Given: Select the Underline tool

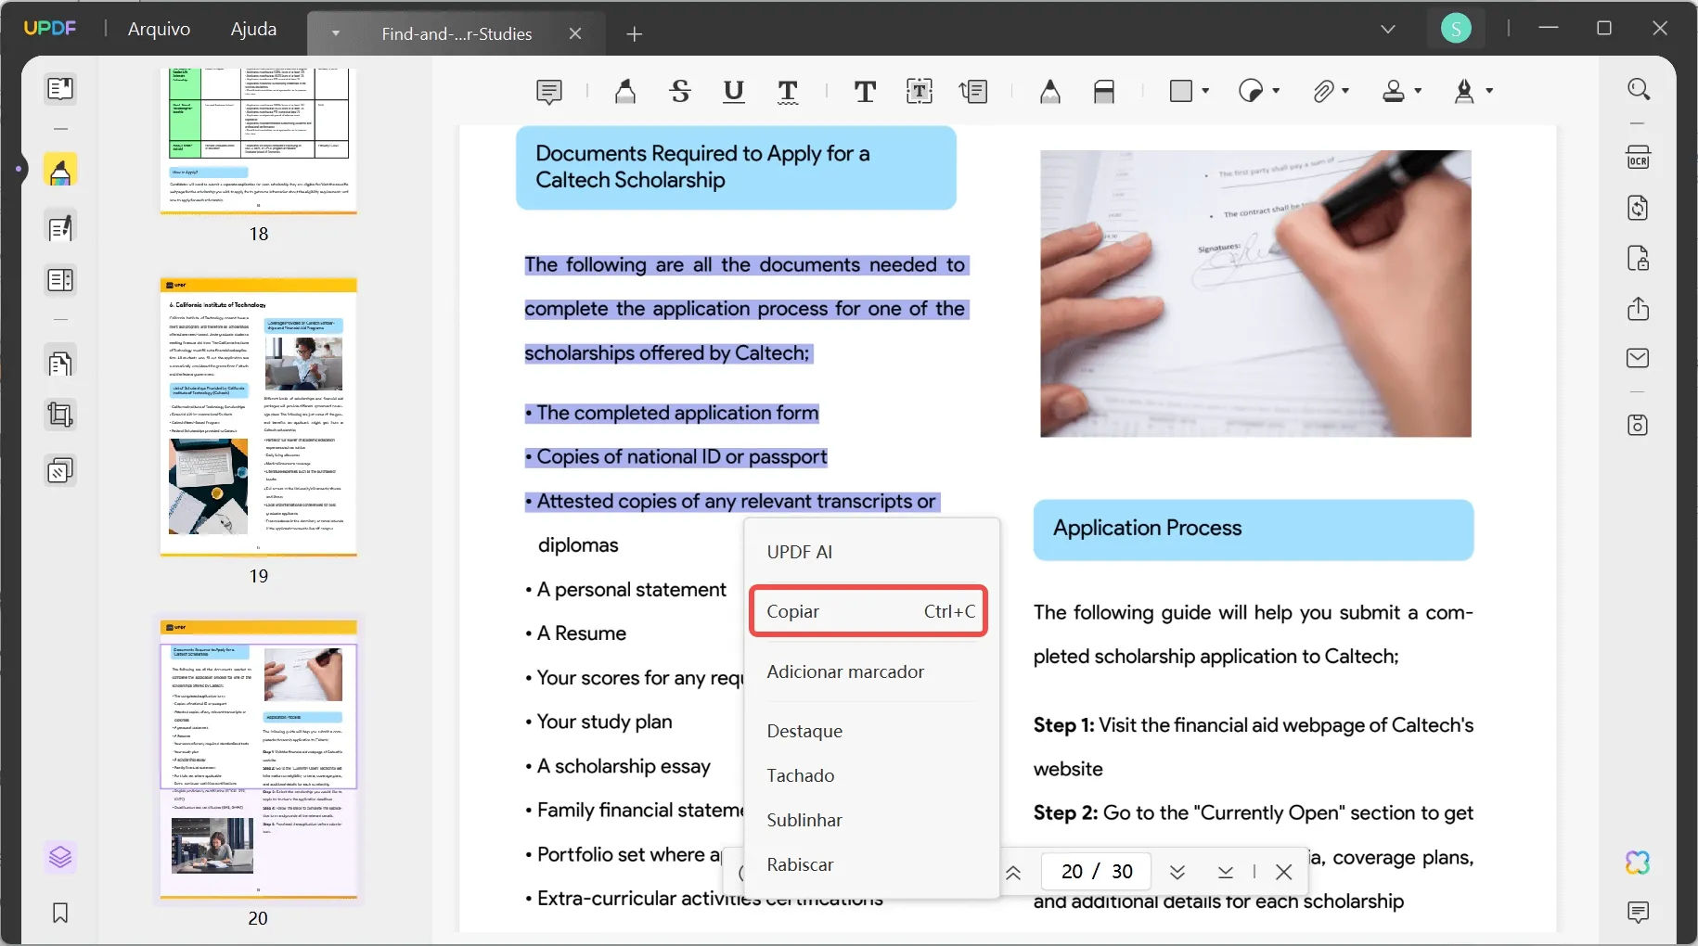Looking at the screenshot, I should (734, 91).
